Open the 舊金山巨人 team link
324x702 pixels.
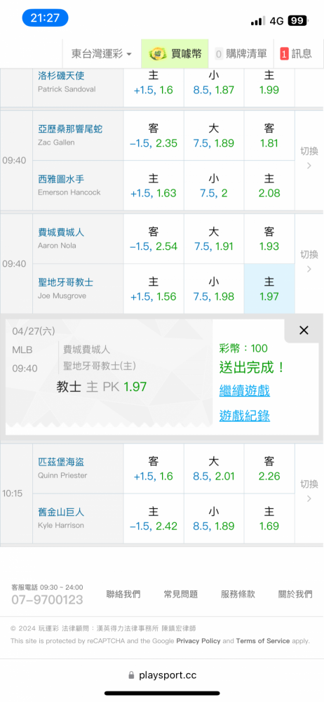click(x=61, y=512)
